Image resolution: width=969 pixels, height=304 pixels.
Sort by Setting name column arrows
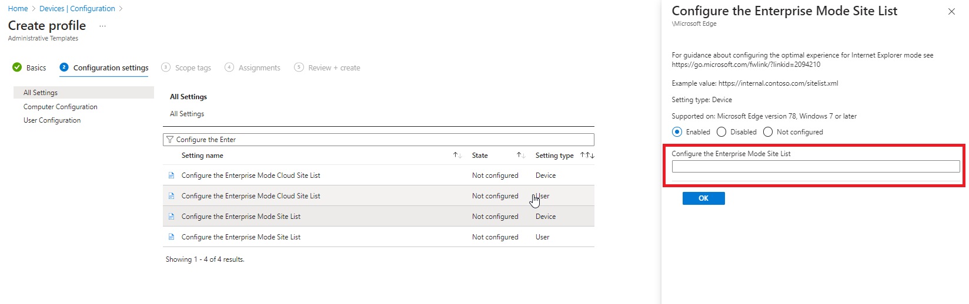tap(457, 156)
